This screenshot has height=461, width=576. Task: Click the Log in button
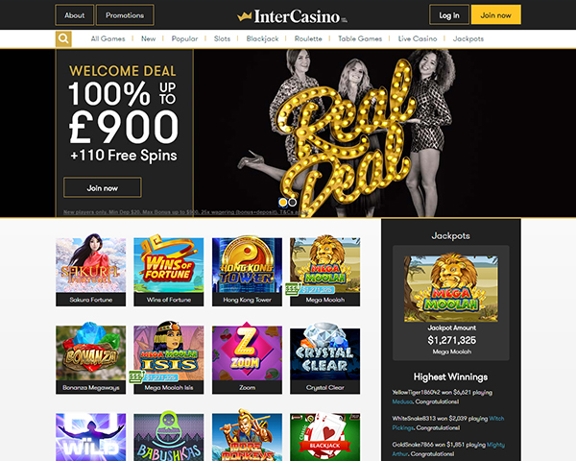(449, 15)
